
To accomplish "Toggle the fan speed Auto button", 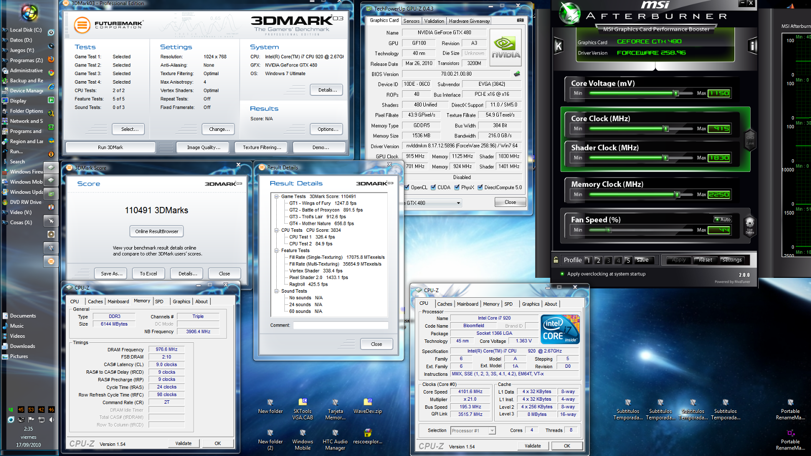I will [x=723, y=220].
